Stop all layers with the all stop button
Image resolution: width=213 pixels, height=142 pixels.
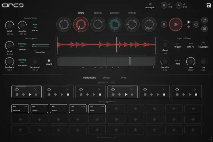(164, 6)
